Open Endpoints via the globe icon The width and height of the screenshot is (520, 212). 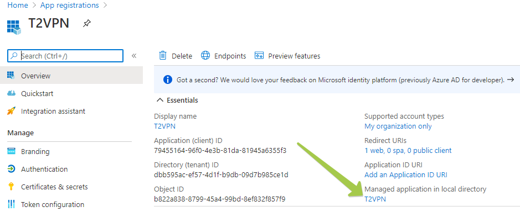pyautogui.click(x=205, y=56)
